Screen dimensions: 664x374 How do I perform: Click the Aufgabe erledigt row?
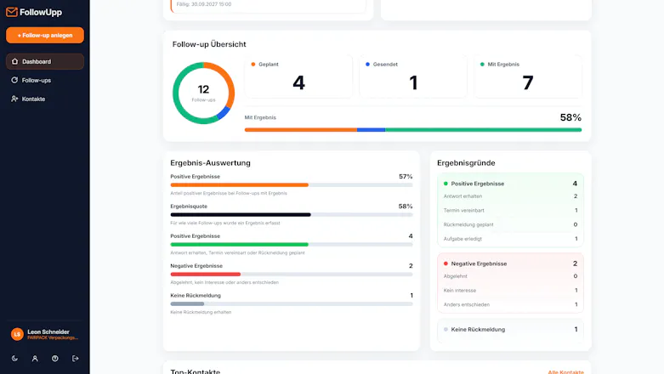tap(510, 239)
